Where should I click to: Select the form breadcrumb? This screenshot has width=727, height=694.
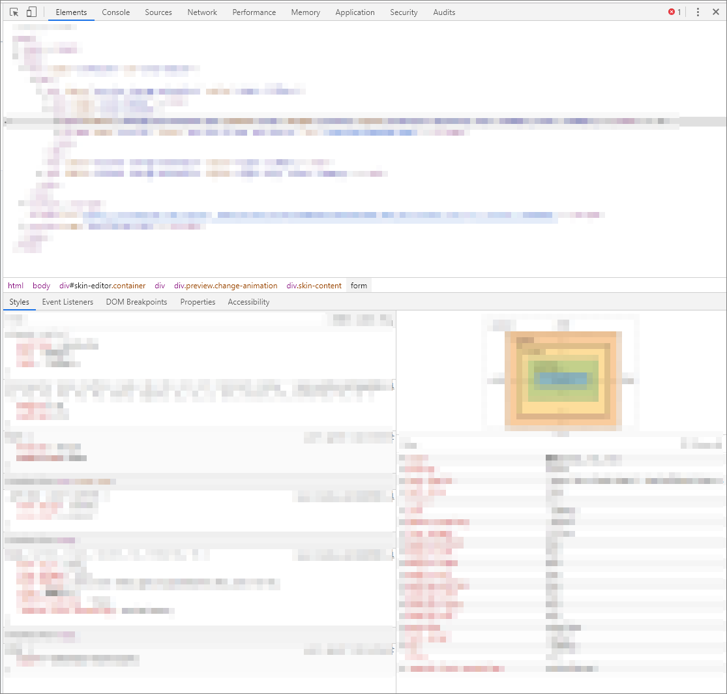[359, 286]
